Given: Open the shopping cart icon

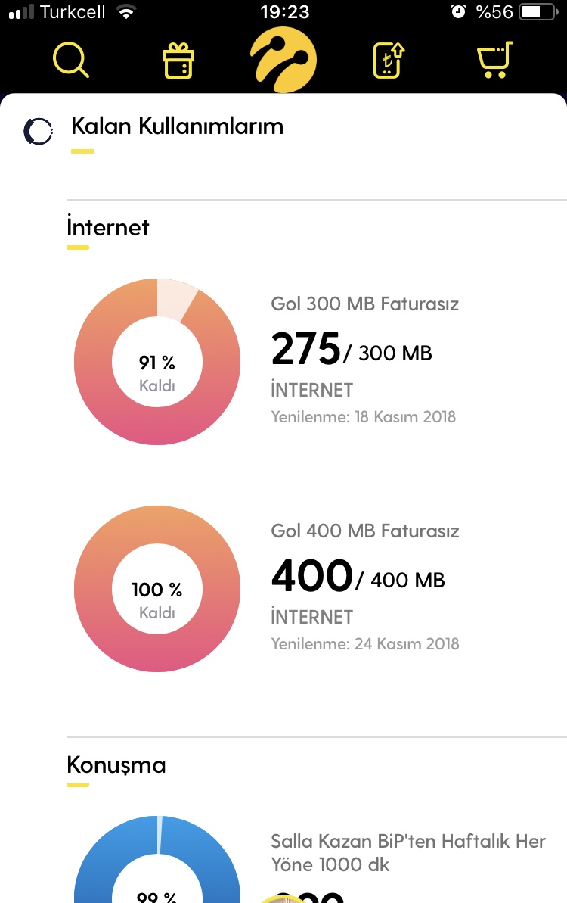Looking at the screenshot, I should point(494,60).
